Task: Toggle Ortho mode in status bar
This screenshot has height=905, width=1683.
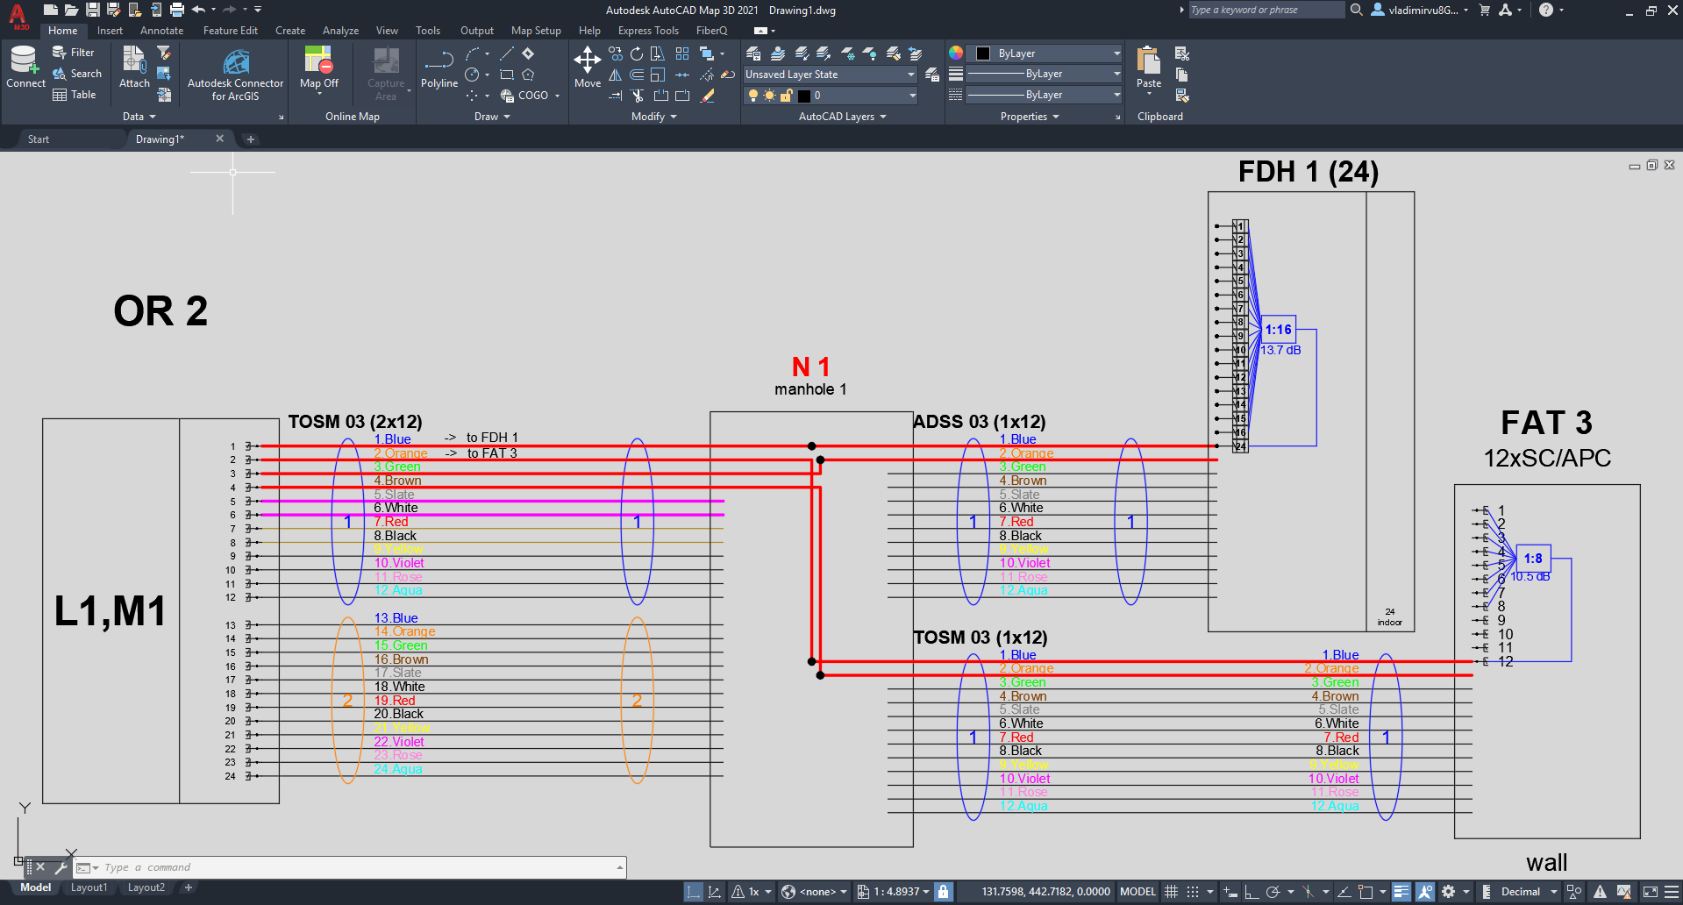Action: 1252,892
